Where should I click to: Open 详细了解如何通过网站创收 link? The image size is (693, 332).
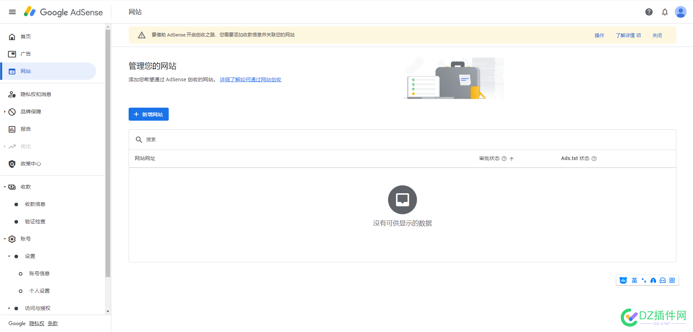pos(250,79)
